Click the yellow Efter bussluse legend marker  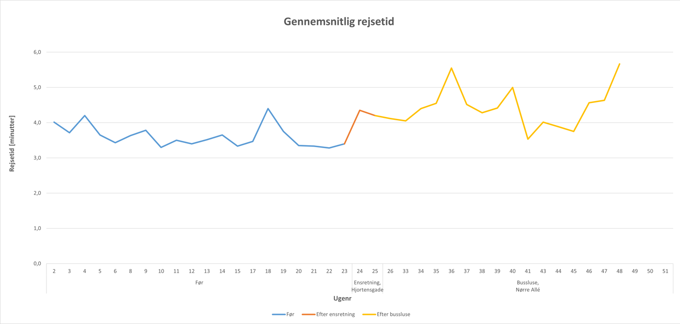pos(369,314)
